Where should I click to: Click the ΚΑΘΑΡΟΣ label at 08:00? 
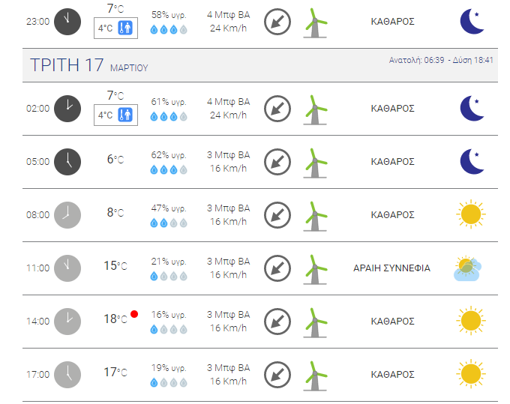pyautogui.click(x=392, y=215)
